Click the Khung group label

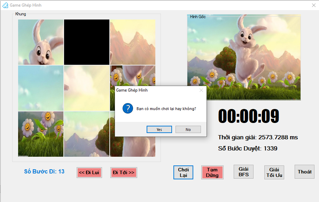tap(21, 14)
